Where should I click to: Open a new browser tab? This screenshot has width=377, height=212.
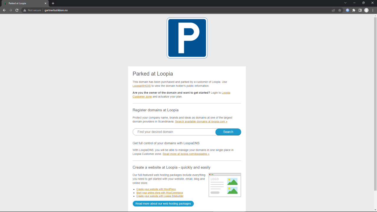click(x=53, y=3)
